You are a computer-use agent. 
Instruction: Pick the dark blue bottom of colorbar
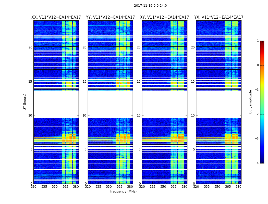pyautogui.click(x=262, y=161)
